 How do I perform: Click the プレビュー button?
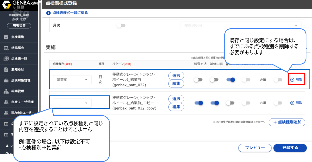[x=255, y=148]
